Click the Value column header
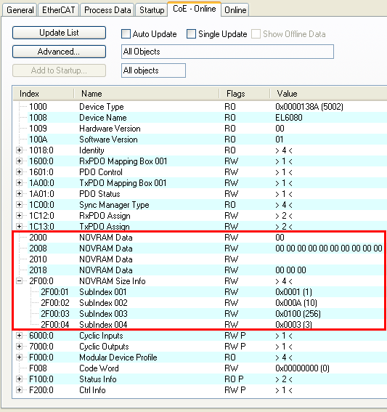387x412 pixels. [328, 94]
